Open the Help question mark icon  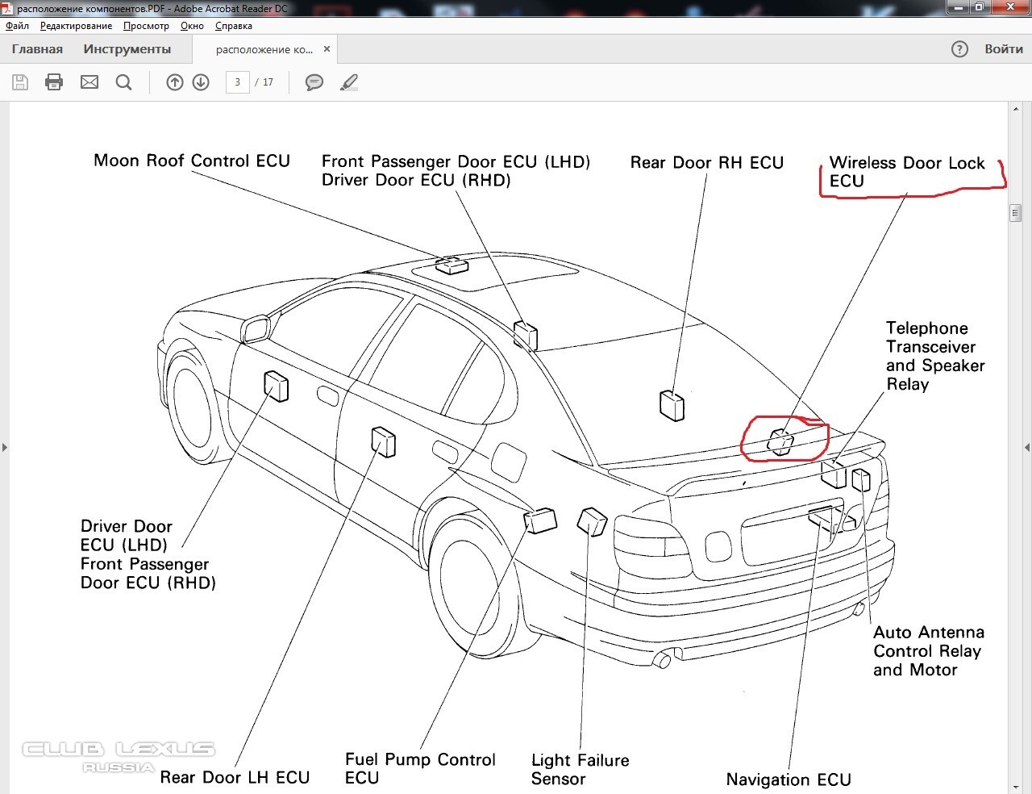coord(959,49)
